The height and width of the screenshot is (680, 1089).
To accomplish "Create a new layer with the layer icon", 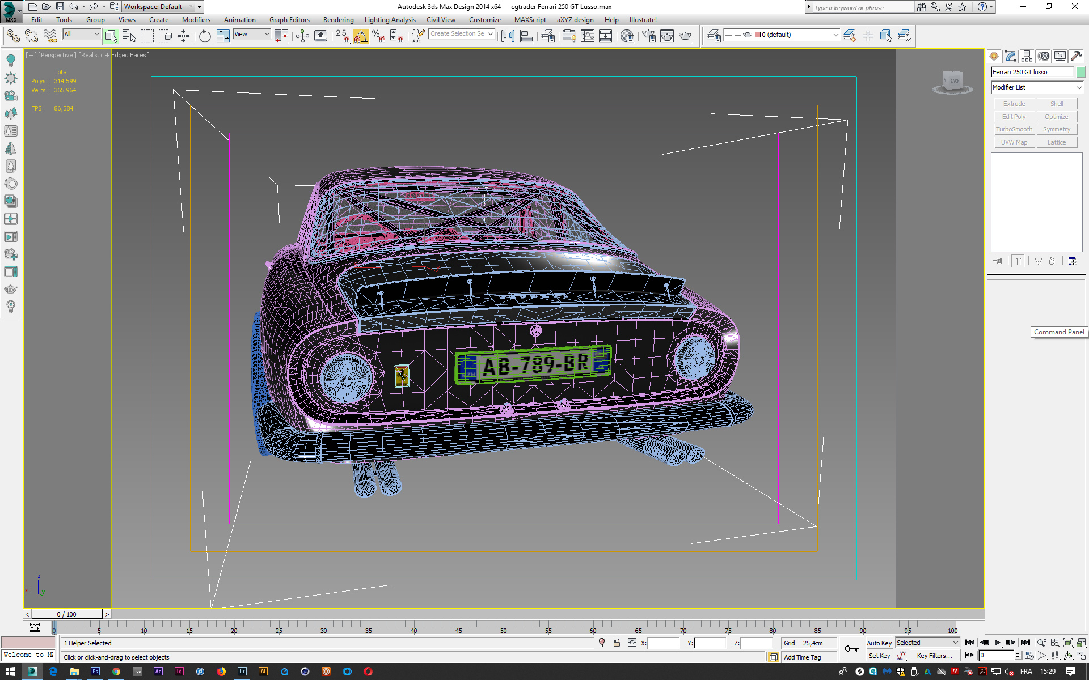I will [x=850, y=36].
